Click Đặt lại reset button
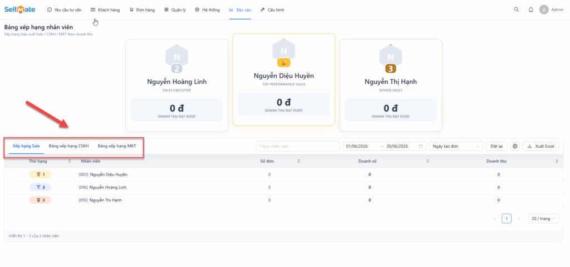 (497, 147)
